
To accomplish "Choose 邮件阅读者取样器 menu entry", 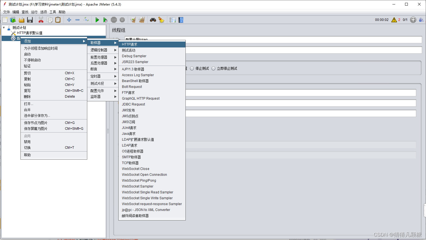I will 152,216.
